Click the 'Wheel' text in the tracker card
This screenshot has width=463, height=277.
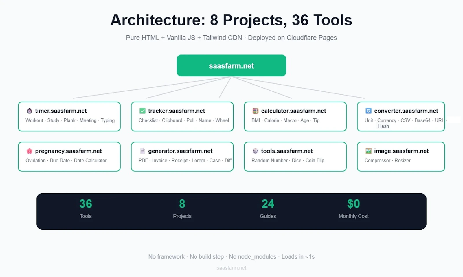click(222, 120)
